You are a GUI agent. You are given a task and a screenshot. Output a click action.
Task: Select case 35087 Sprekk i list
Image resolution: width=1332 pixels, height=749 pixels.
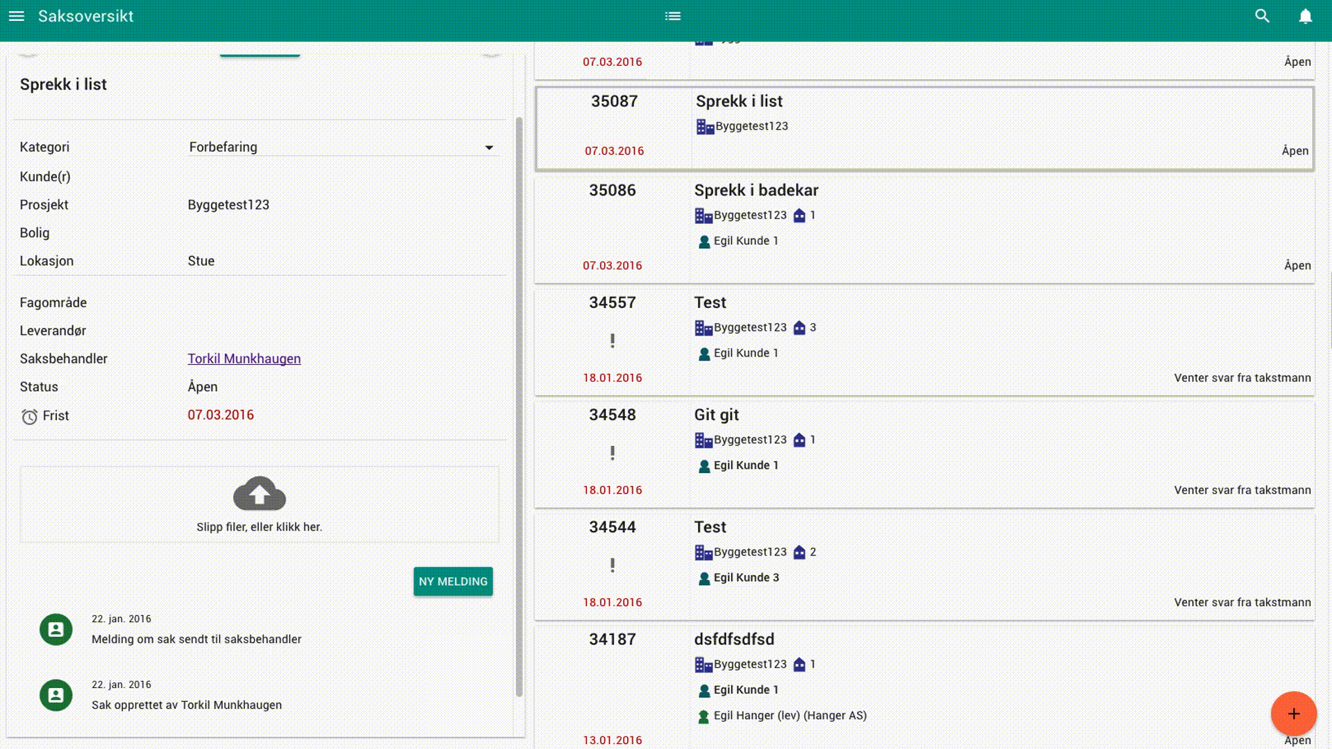point(924,128)
